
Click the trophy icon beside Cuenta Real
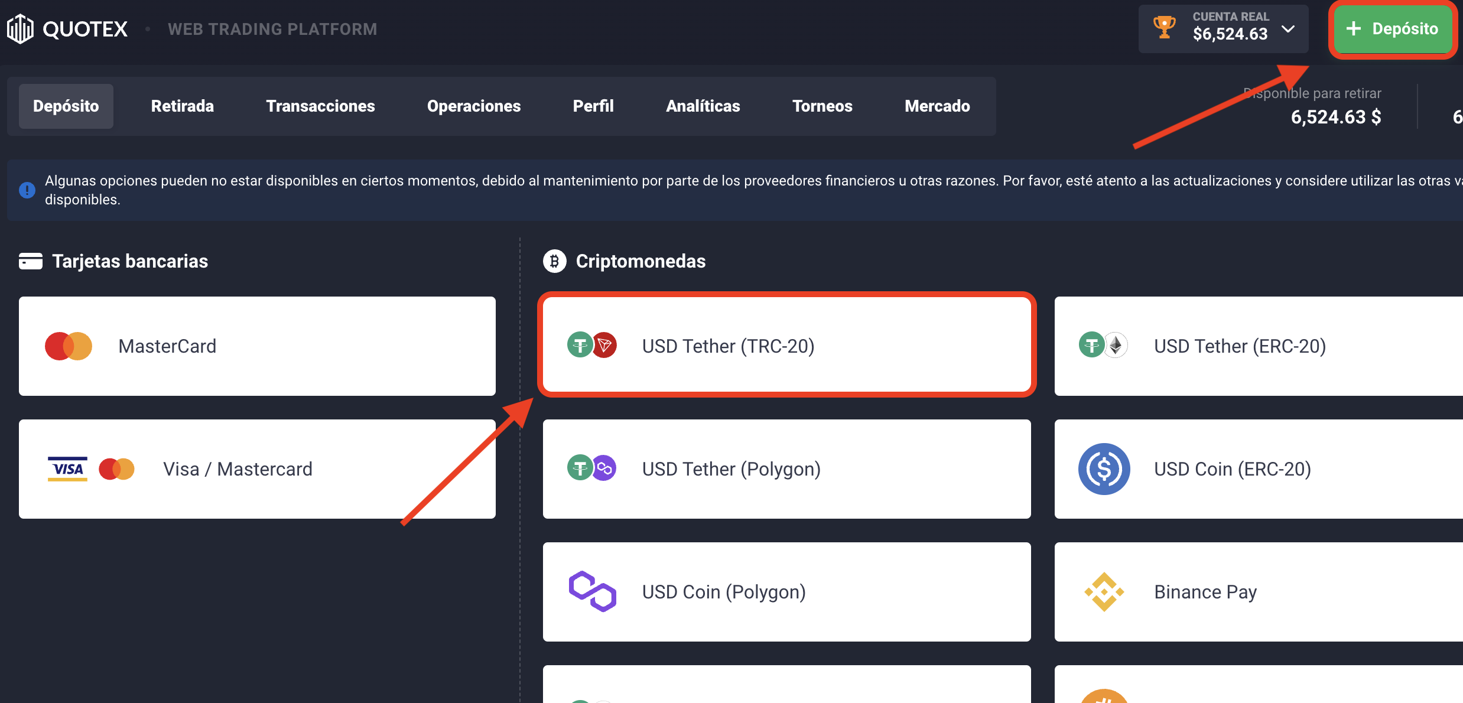(1165, 27)
